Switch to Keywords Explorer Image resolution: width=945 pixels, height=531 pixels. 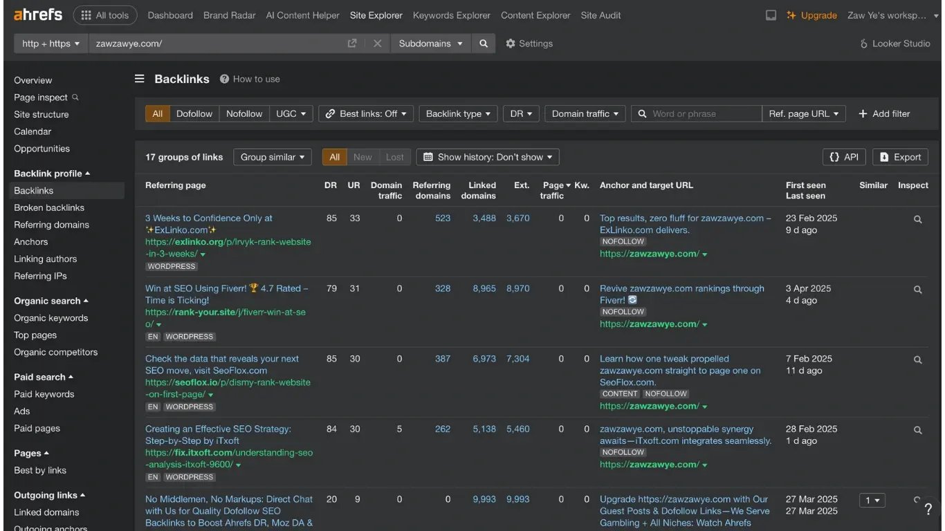(x=452, y=15)
